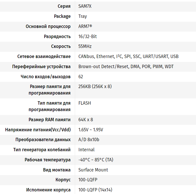
Task: Click the CANbus, Ethernet connectivity value
Action: tap(128, 56)
